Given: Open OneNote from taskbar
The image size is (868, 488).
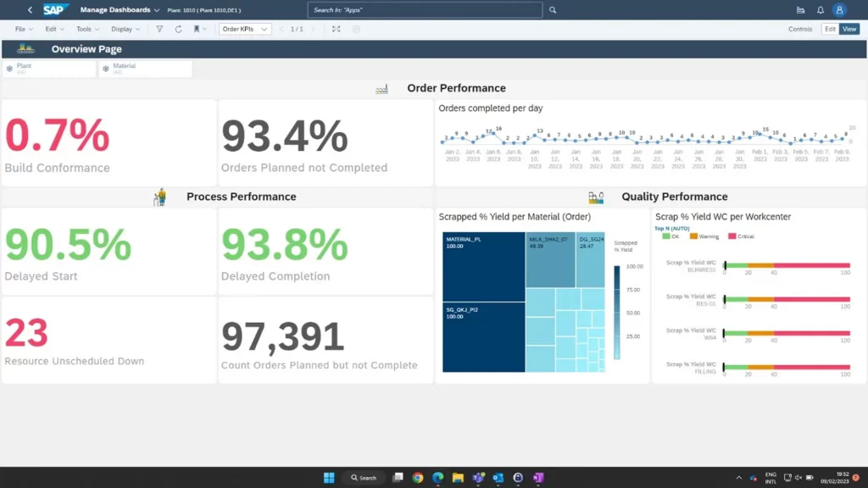Looking at the screenshot, I should point(538,478).
